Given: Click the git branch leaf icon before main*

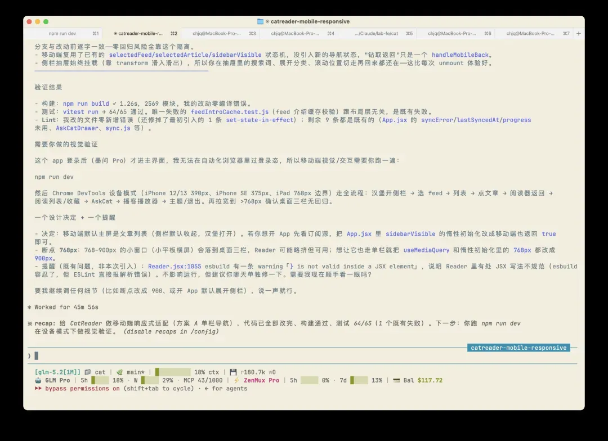Looking at the screenshot, I should pyautogui.click(x=119, y=372).
